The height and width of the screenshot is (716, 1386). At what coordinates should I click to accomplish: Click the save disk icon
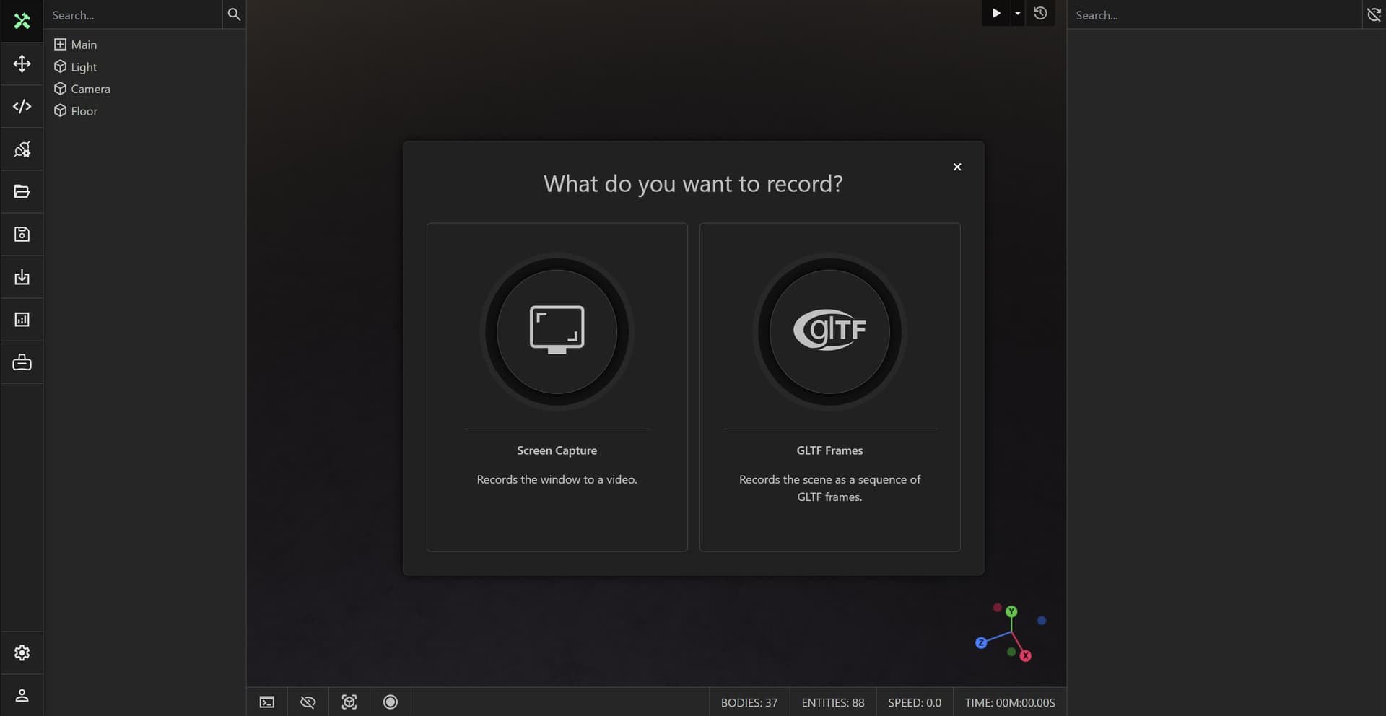coord(22,235)
